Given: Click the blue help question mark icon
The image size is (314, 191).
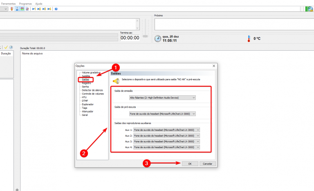Looking at the screenshot, I should (56, 9).
